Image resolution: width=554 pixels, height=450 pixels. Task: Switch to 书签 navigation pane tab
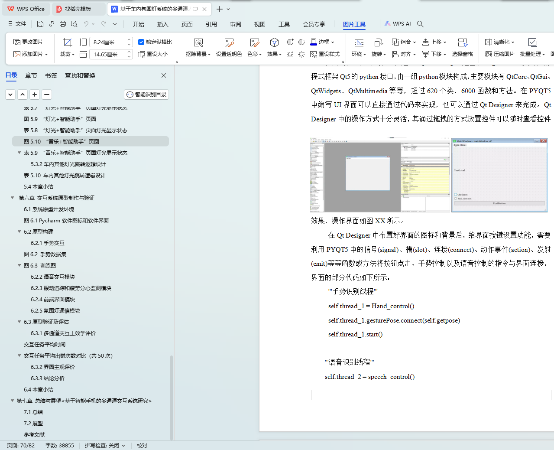click(51, 75)
